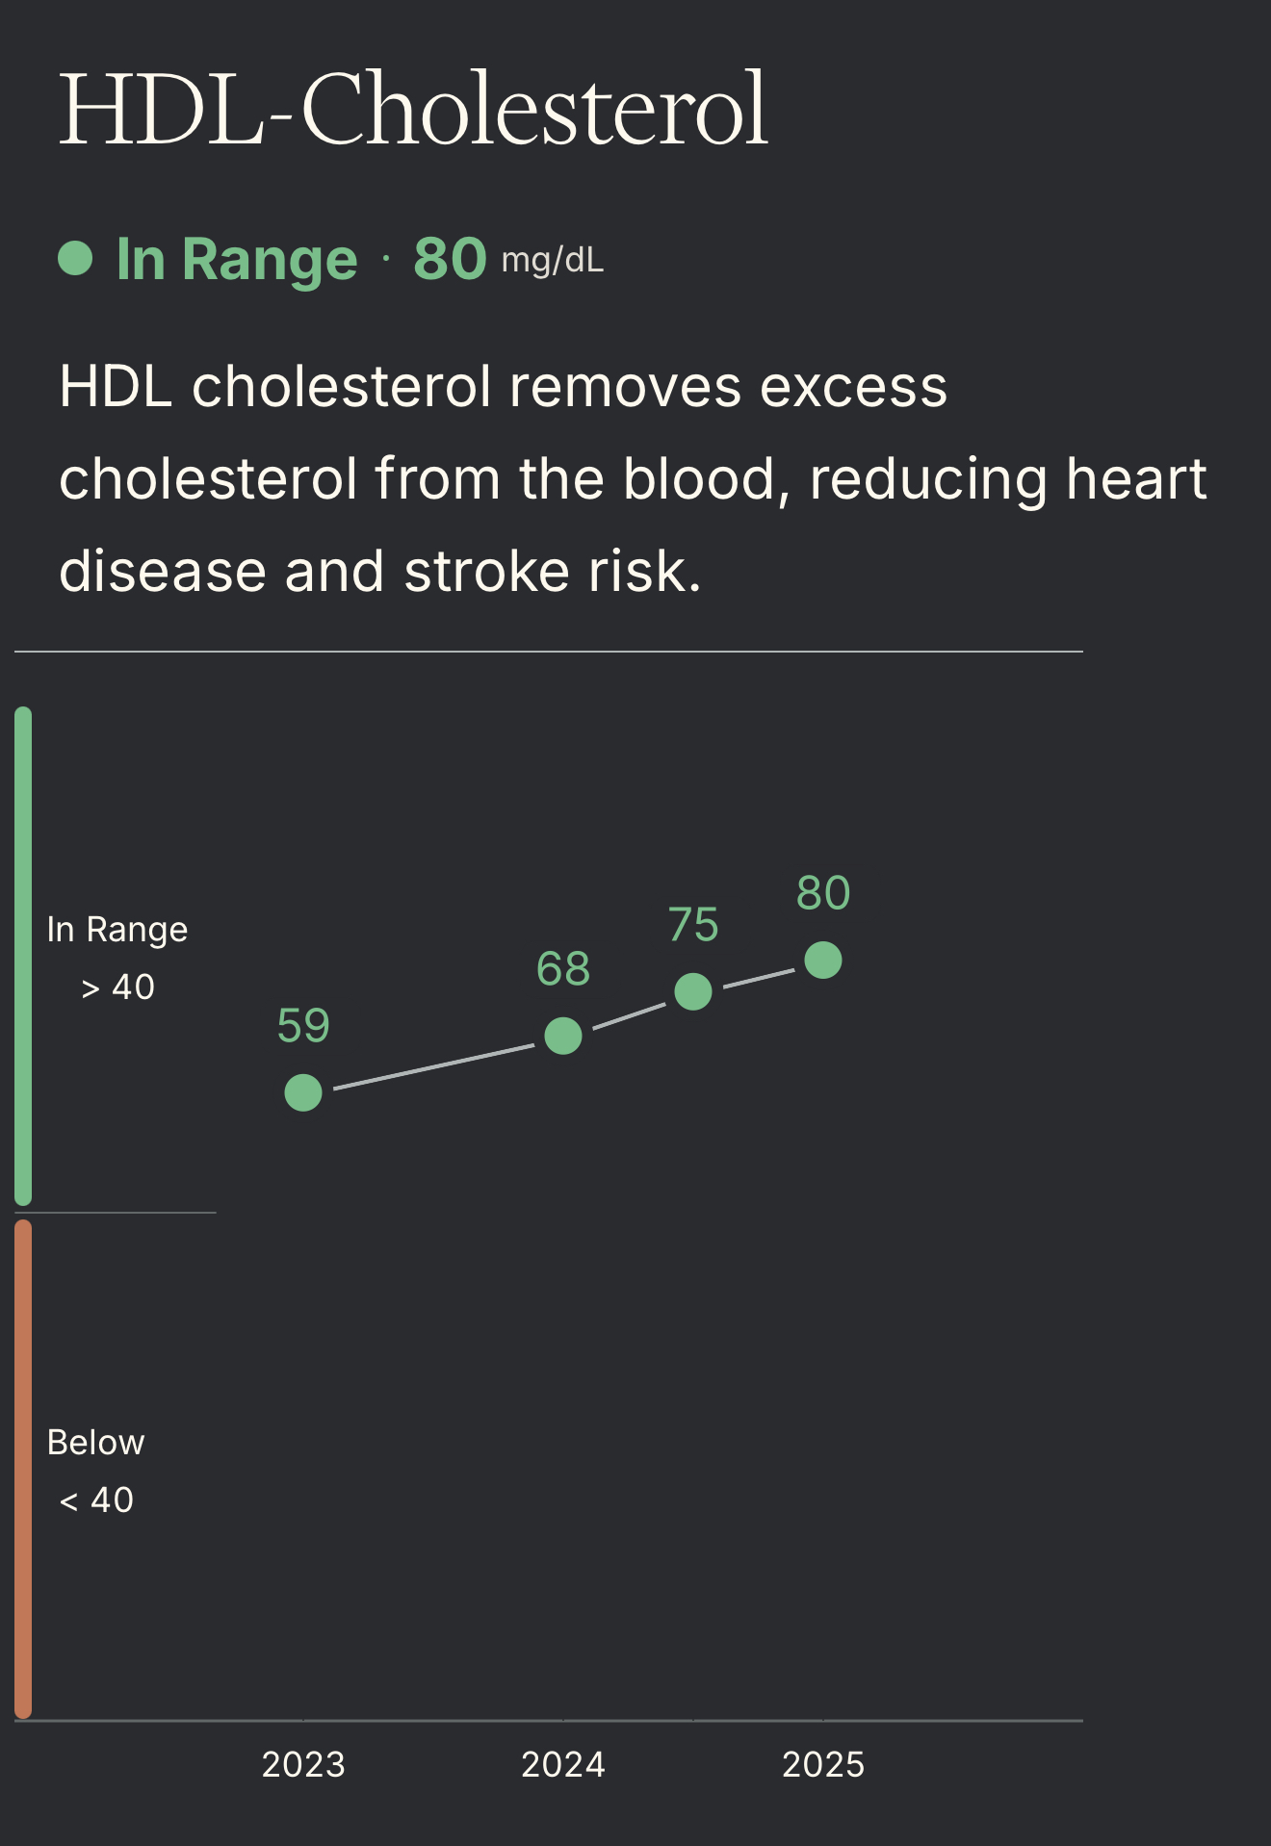The image size is (1271, 1846).
Task: Click the 2023 data point showing 59
Action: pos(303,1092)
